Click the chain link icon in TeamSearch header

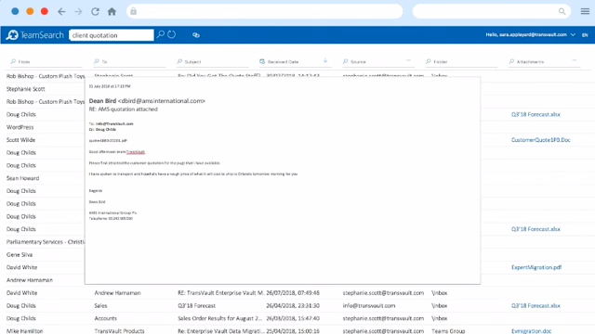point(196,35)
